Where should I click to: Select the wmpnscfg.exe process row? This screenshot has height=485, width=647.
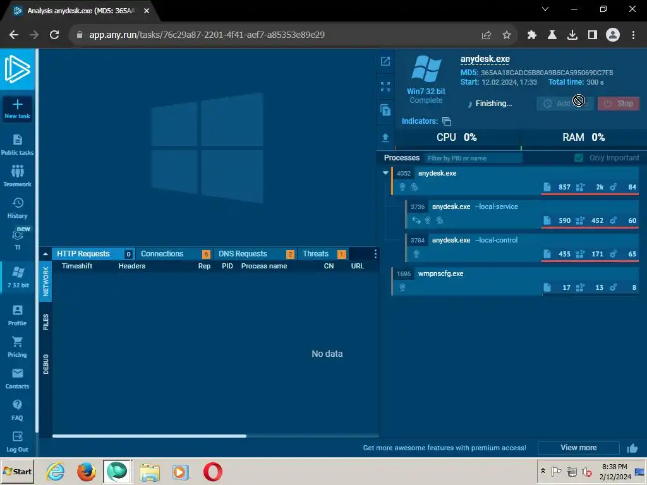515,281
